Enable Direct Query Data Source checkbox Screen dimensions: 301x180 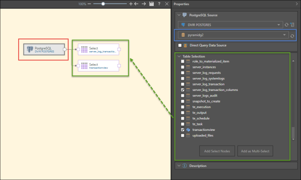point(180,45)
